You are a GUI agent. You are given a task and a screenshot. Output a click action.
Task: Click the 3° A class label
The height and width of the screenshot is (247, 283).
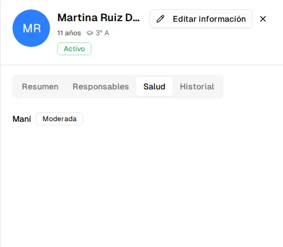click(x=102, y=33)
